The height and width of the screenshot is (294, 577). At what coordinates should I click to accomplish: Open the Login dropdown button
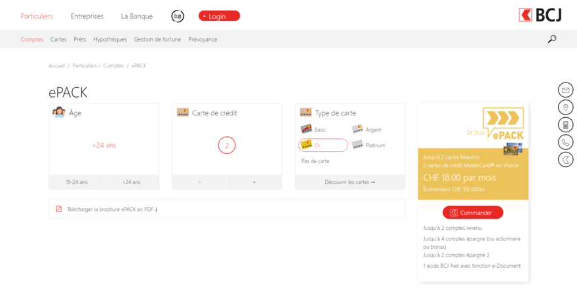pyautogui.click(x=219, y=16)
